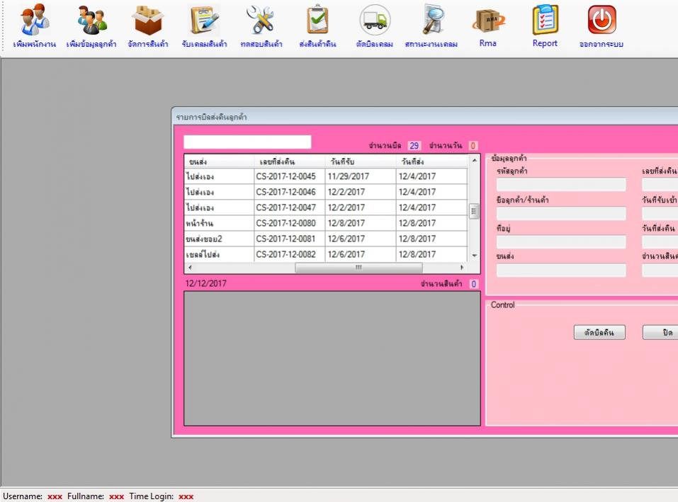Click the ชื่อลูกค้า/ร้านค้า customer name field
Screen dimensions: 678x502
pos(561,213)
